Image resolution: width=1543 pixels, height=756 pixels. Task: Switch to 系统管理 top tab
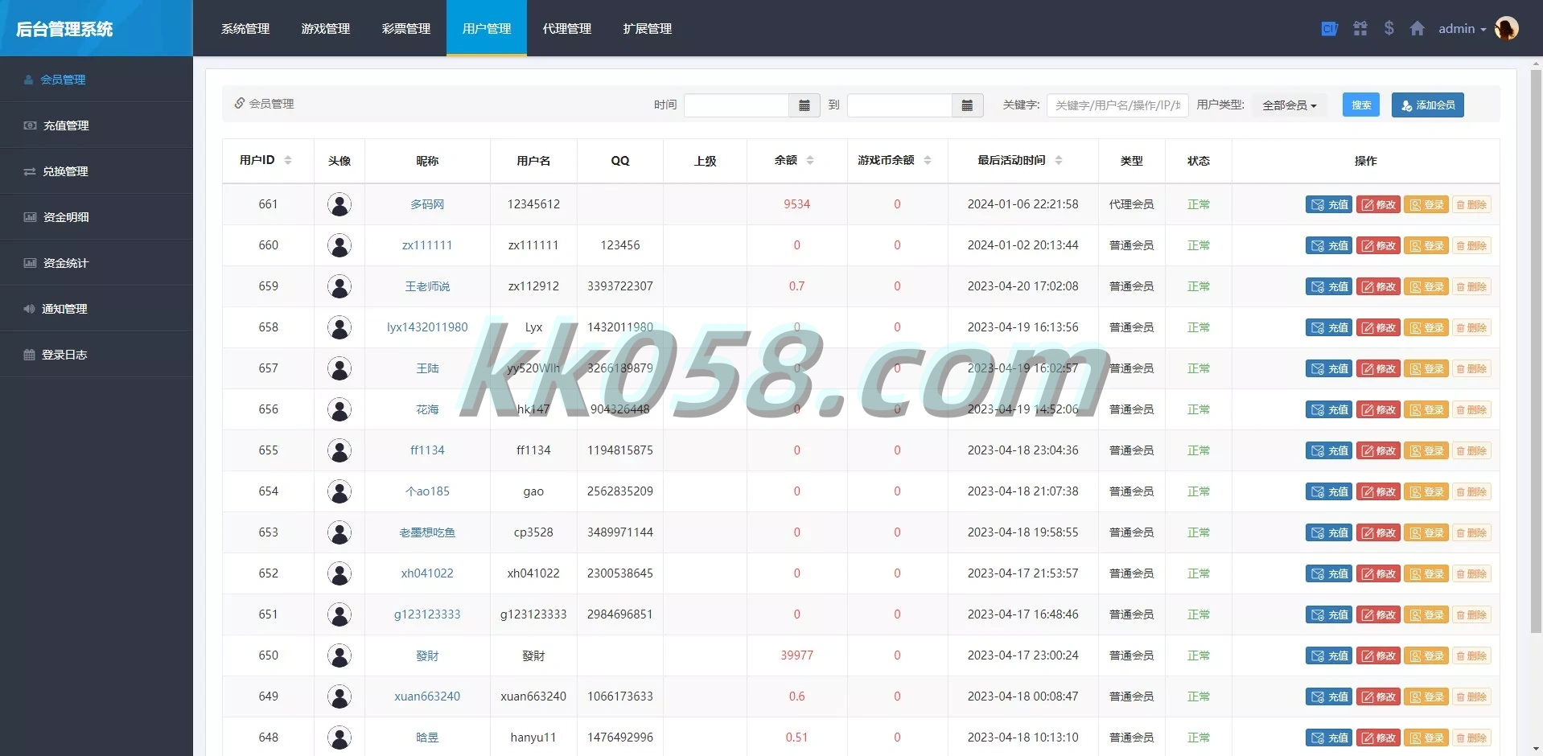[245, 28]
